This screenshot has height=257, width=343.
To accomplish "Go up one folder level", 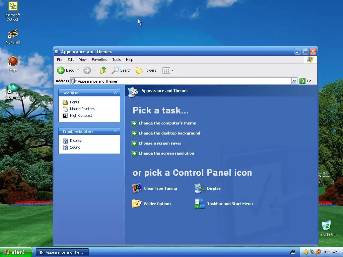I will 103,70.
